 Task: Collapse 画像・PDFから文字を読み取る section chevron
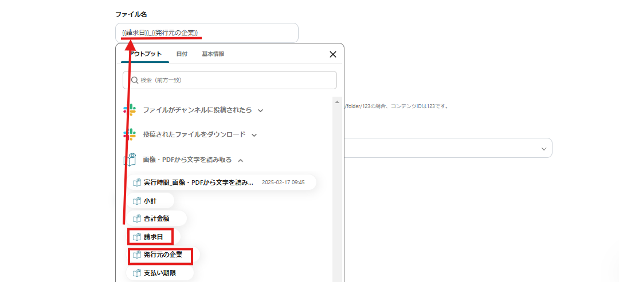click(241, 160)
